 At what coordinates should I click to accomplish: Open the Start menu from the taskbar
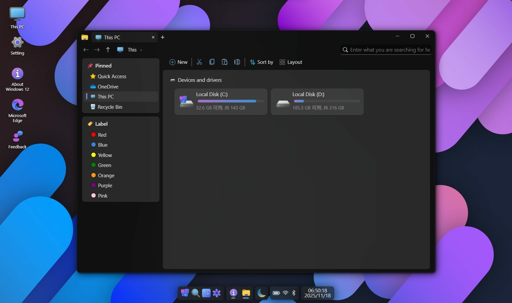(x=185, y=293)
